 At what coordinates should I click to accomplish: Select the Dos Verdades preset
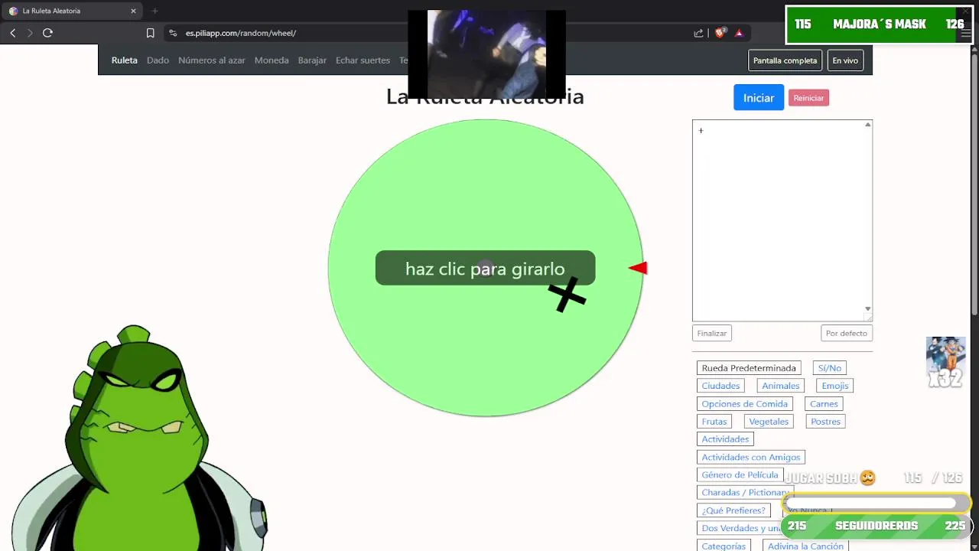pos(740,528)
